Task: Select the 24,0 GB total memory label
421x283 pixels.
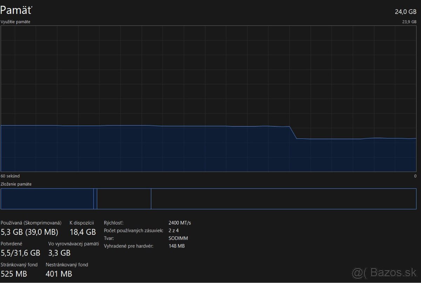Action: pyautogui.click(x=406, y=12)
